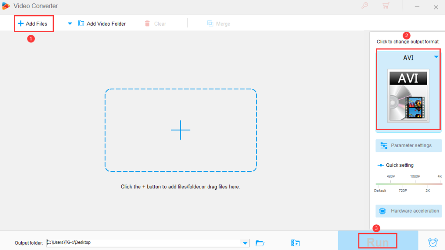The height and width of the screenshot is (250, 445).
Task: Minimize the Video Converter window
Action: click(x=417, y=7)
